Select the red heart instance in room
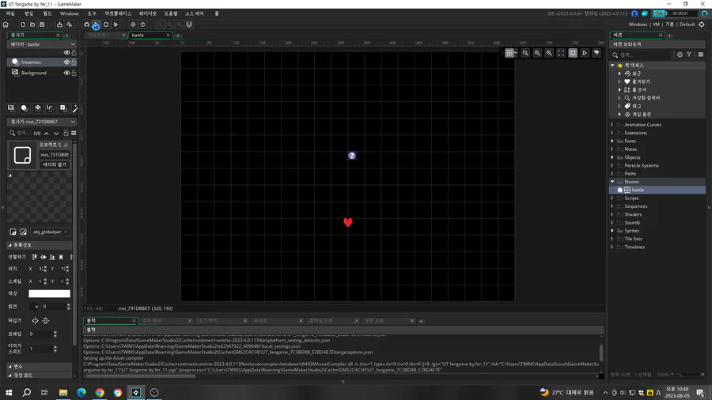 point(348,222)
